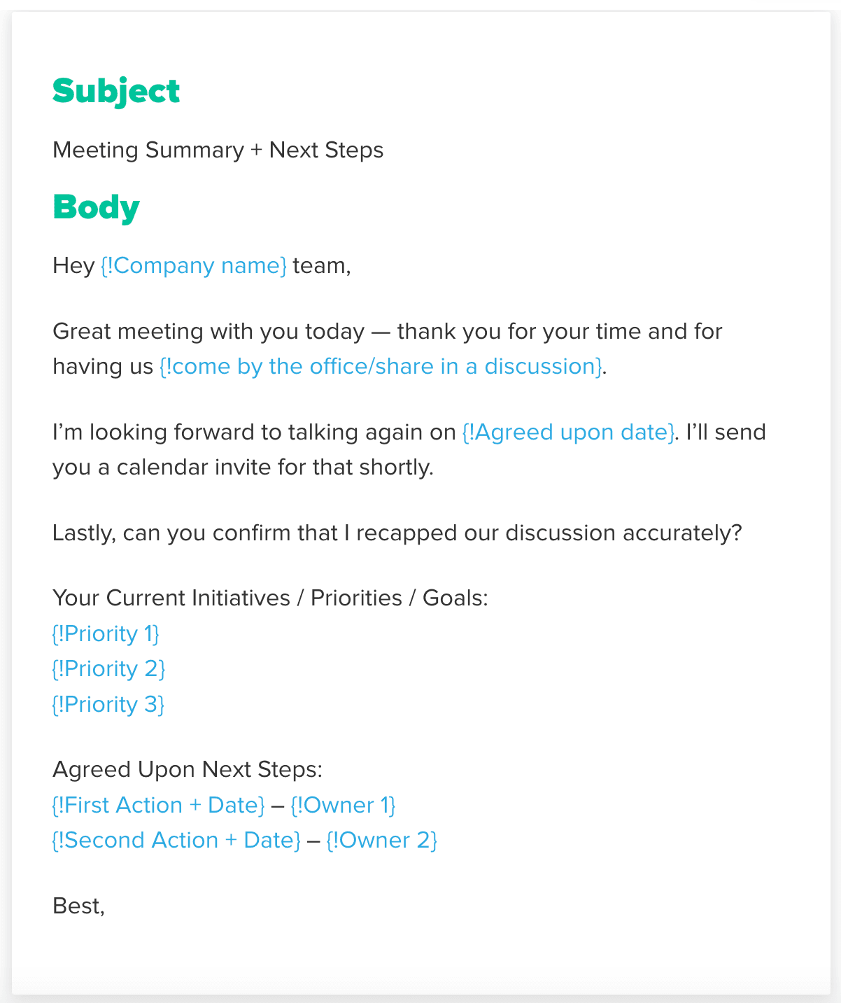The width and height of the screenshot is (841, 1003).
Task: Select the {!First Action + Date} placeholder
Action: [158, 805]
